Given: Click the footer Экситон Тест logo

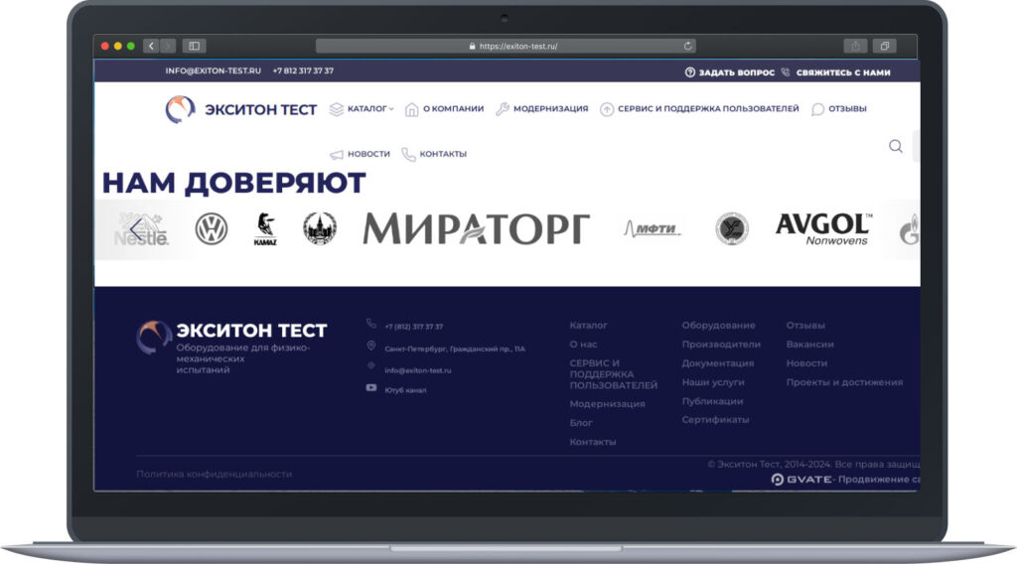Looking at the screenshot, I should [x=231, y=338].
